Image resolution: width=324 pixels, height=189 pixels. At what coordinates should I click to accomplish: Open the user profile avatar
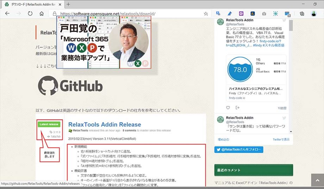(314, 14)
